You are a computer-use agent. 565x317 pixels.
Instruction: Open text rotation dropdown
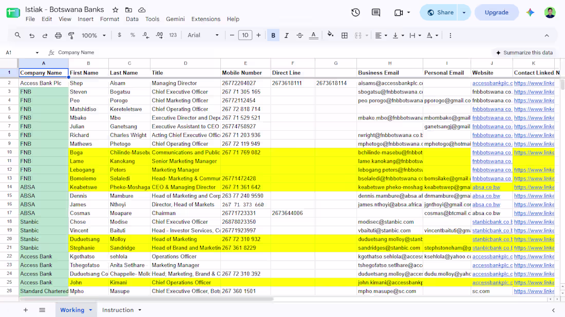pyautogui.click(x=432, y=35)
